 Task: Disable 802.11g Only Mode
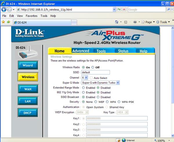[x=98, y=92]
